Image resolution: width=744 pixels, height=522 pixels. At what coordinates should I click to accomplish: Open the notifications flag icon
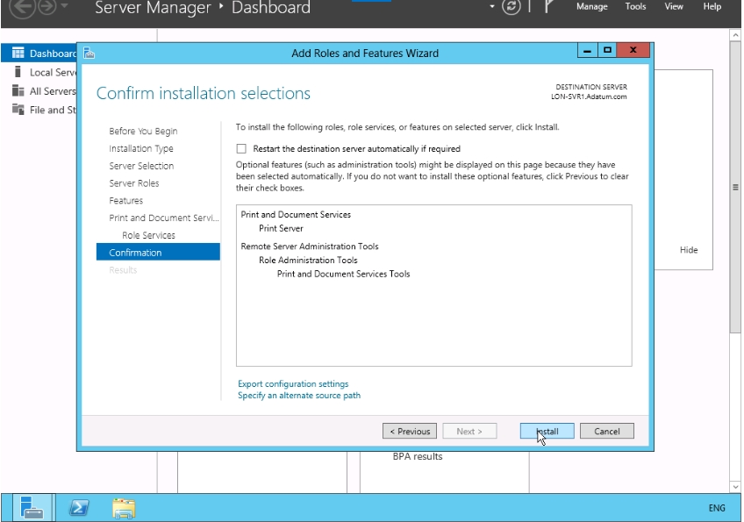(547, 6)
